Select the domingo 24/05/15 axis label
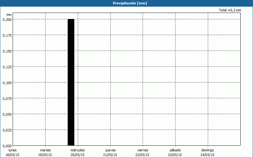Viewport: 253px width, 158px height. pyautogui.click(x=207, y=152)
